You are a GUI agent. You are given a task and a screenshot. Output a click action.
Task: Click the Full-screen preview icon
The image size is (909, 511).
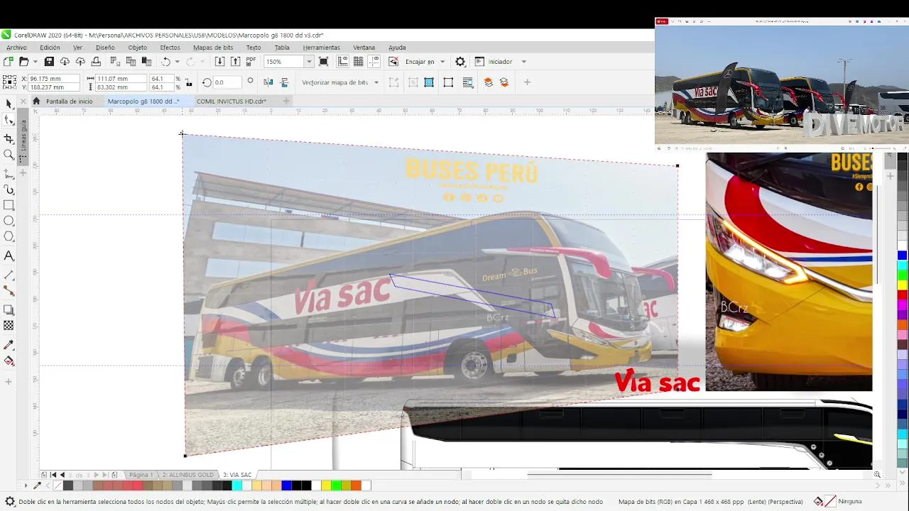tap(323, 62)
